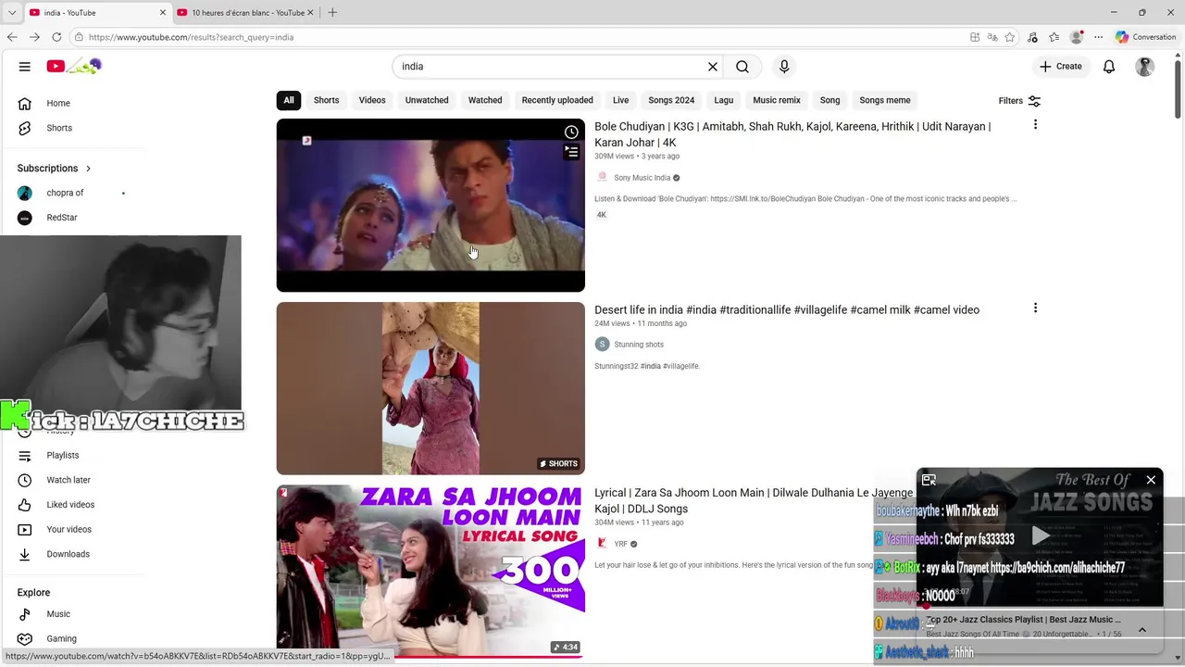
Task: Select the Recently uploaded chip
Action: click(557, 100)
